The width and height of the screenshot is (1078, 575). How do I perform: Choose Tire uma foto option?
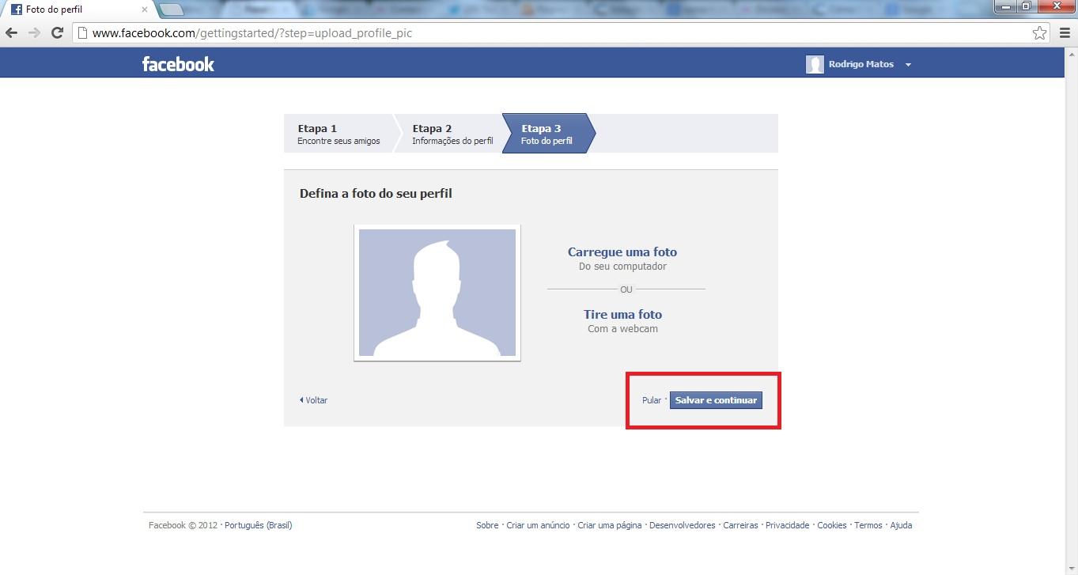622,315
